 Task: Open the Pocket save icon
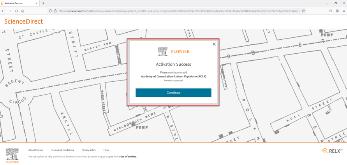(x=331, y=11)
